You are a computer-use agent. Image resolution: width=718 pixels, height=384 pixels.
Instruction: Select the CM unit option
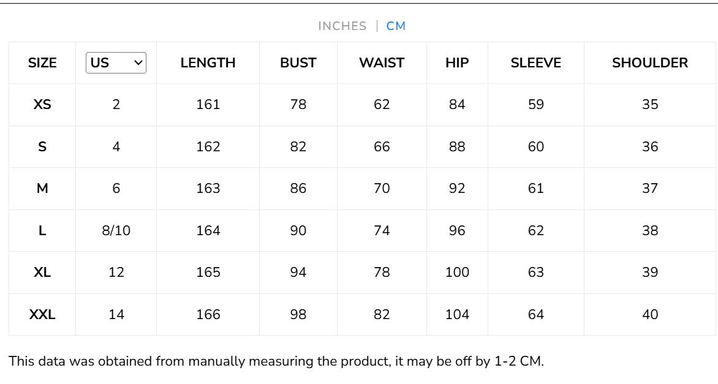click(395, 26)
